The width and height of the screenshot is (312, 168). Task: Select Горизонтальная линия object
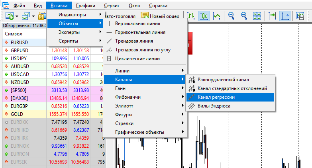(145, 32)
